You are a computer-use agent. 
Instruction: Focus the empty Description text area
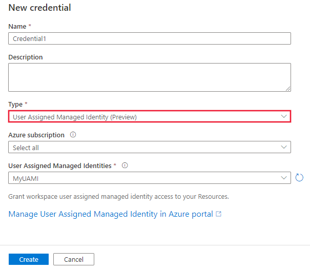[150, 77]
